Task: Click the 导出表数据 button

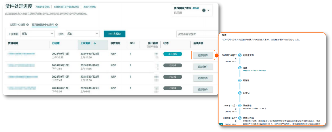Action: pos(114,34)
